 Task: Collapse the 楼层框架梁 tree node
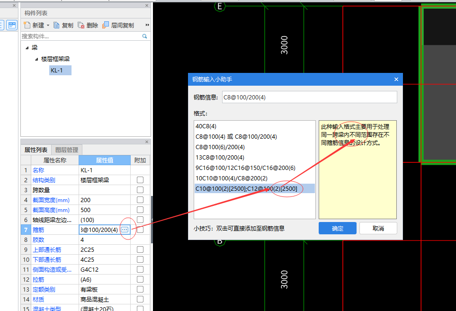click(x=36, y=59)
